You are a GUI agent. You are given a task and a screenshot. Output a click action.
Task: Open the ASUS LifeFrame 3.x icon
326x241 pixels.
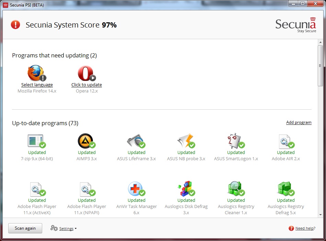tap(136, 141)
